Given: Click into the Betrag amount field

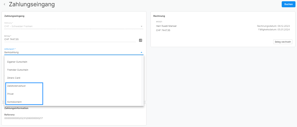Looking at the screenshot, I should [x=70, y=39].
